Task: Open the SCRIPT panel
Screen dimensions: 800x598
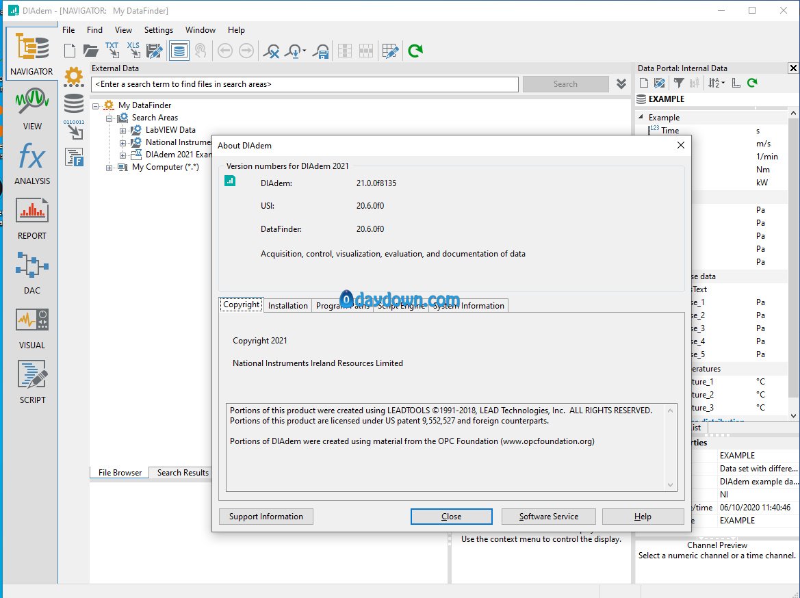Action: point(31,382)
